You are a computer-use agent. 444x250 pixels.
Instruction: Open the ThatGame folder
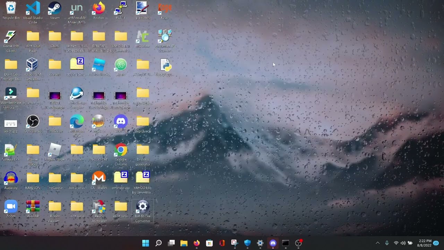(x=55, y=125)
